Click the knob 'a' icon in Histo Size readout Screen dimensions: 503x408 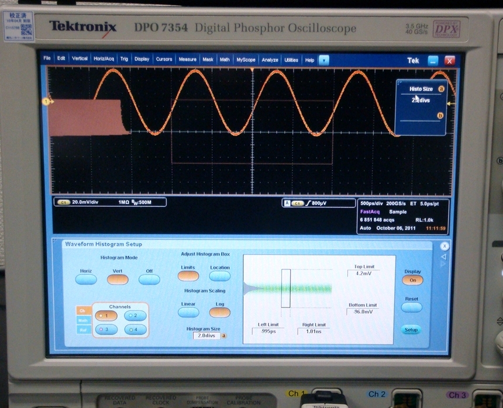click(x=442, y=89)
